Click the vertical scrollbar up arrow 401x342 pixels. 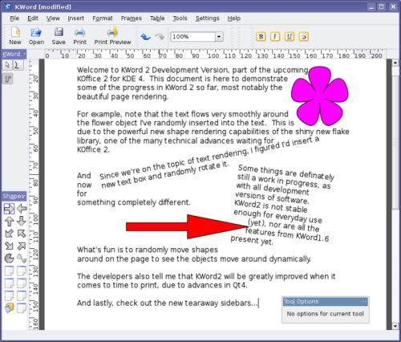[395, 63]
